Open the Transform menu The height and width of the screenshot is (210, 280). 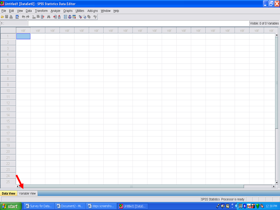coord(41,11)
